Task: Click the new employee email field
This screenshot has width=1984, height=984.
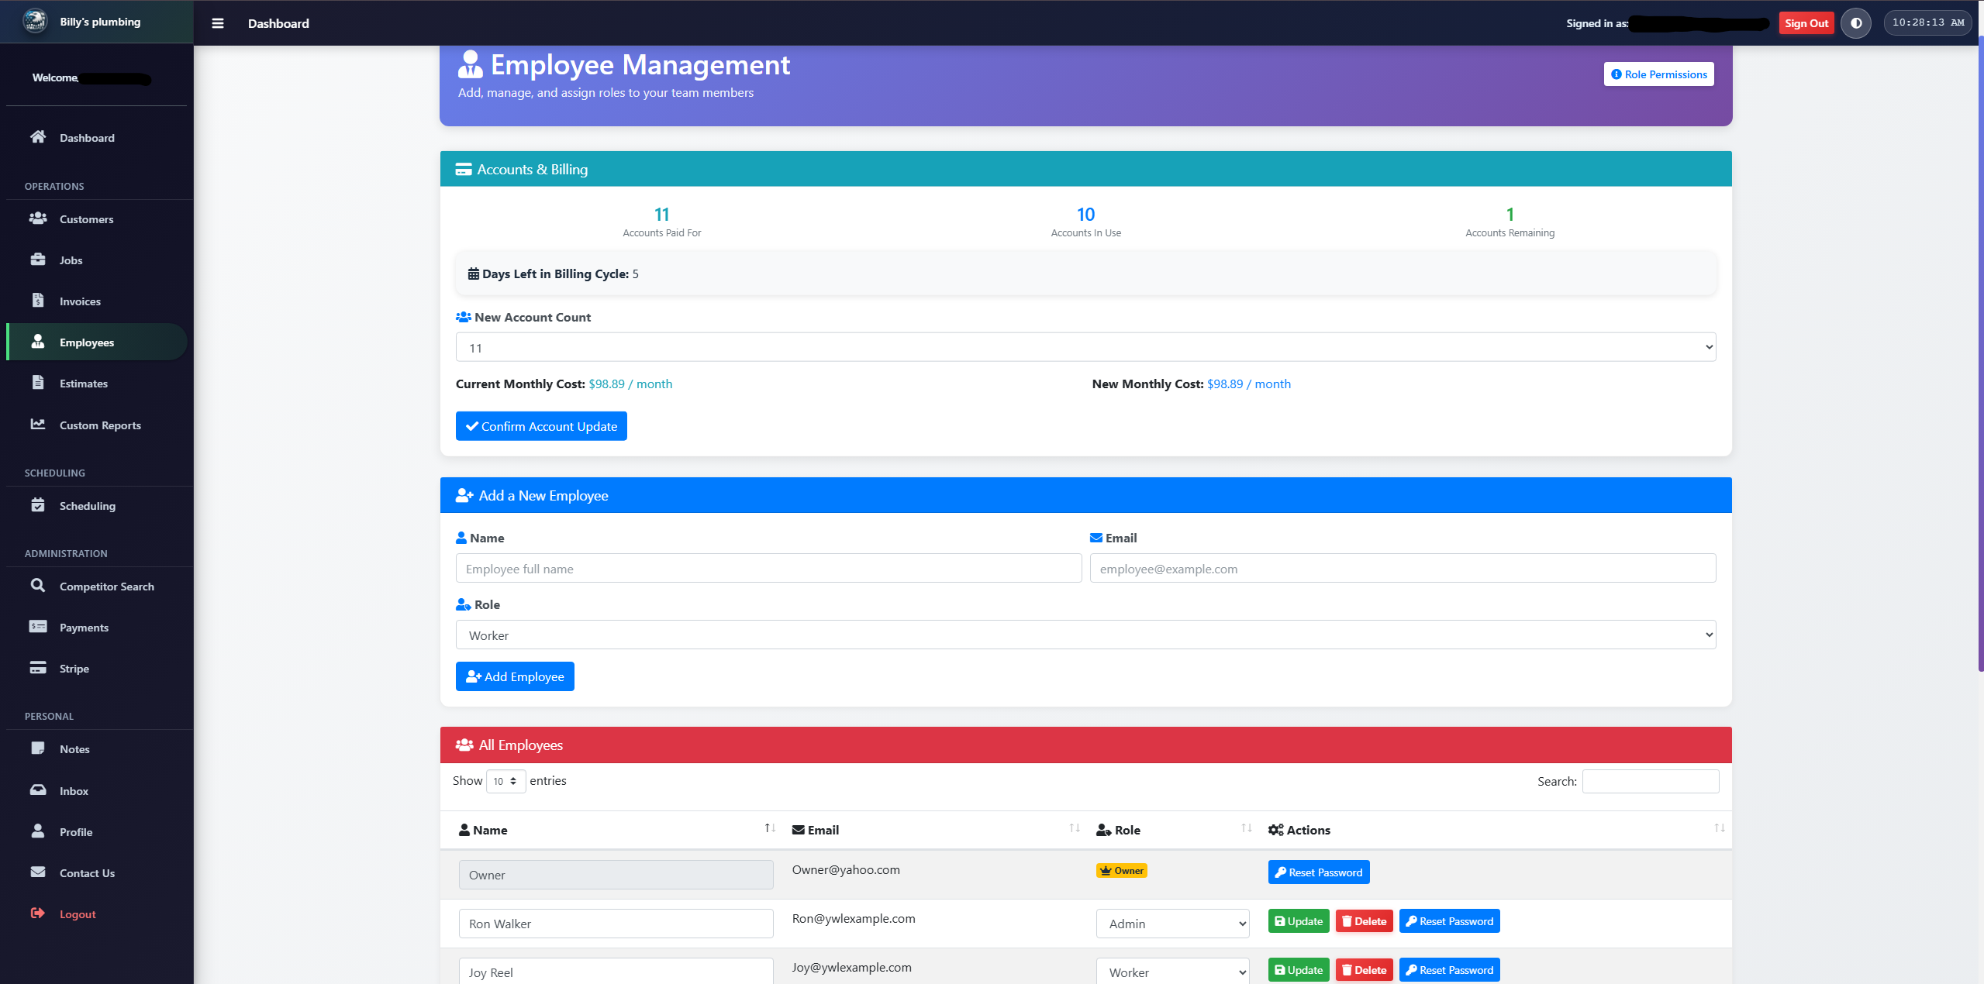Action: point(1403,569)
